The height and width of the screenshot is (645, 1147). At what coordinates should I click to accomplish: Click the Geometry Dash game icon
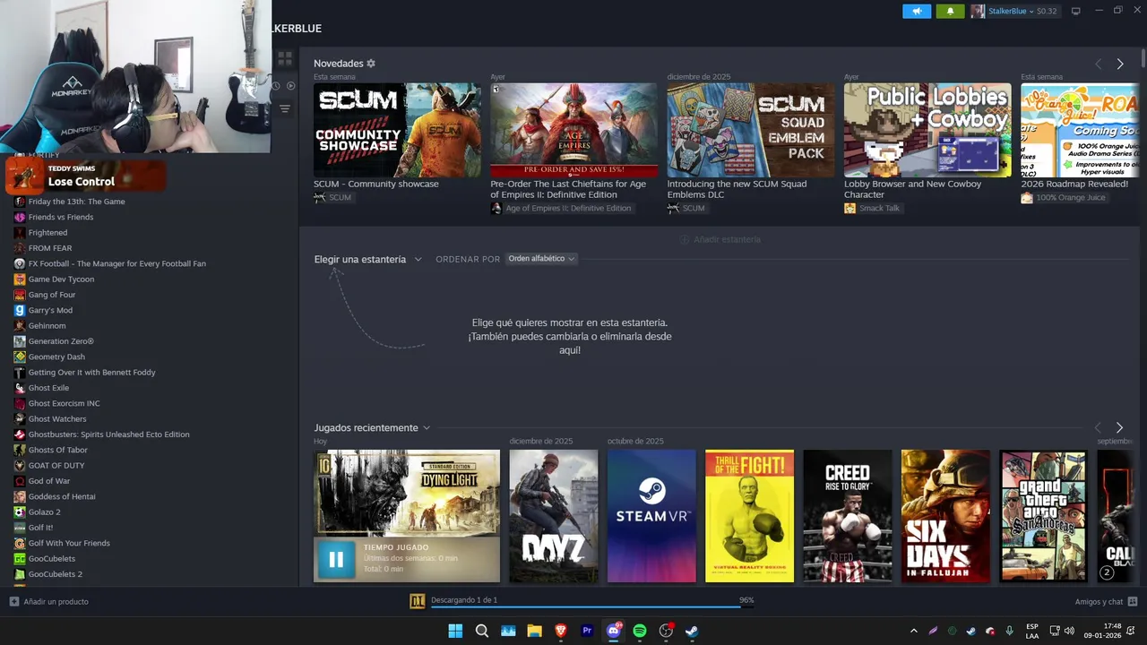(20, 357)
